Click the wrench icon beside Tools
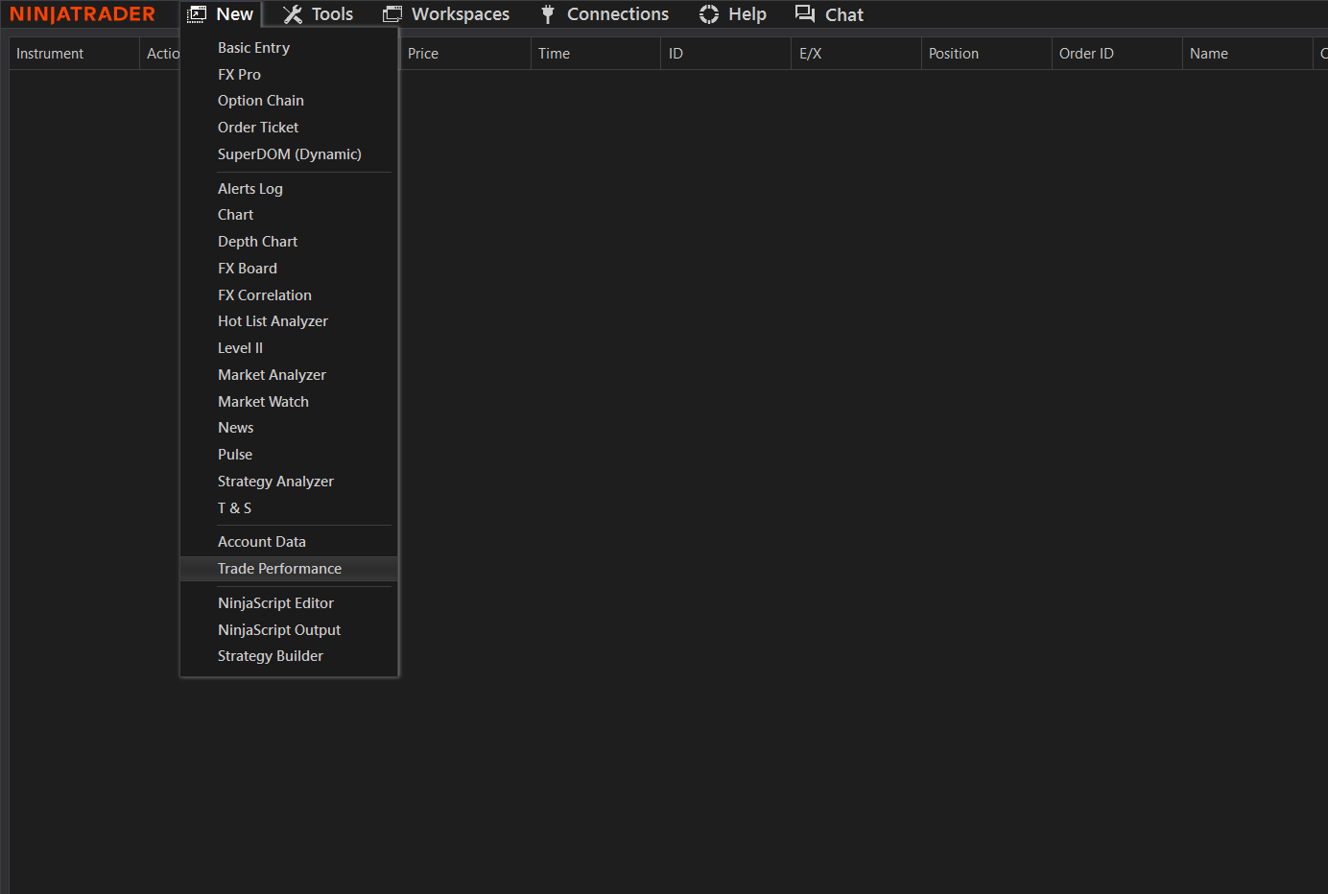1328x894 pixels. (x=291, y=13)
